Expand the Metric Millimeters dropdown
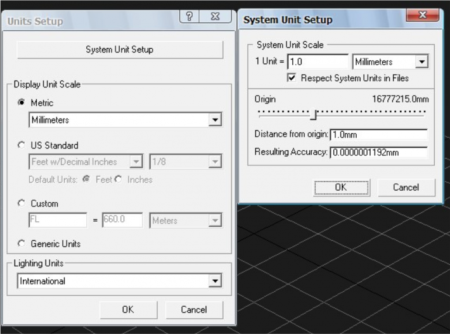 point(215,120)
